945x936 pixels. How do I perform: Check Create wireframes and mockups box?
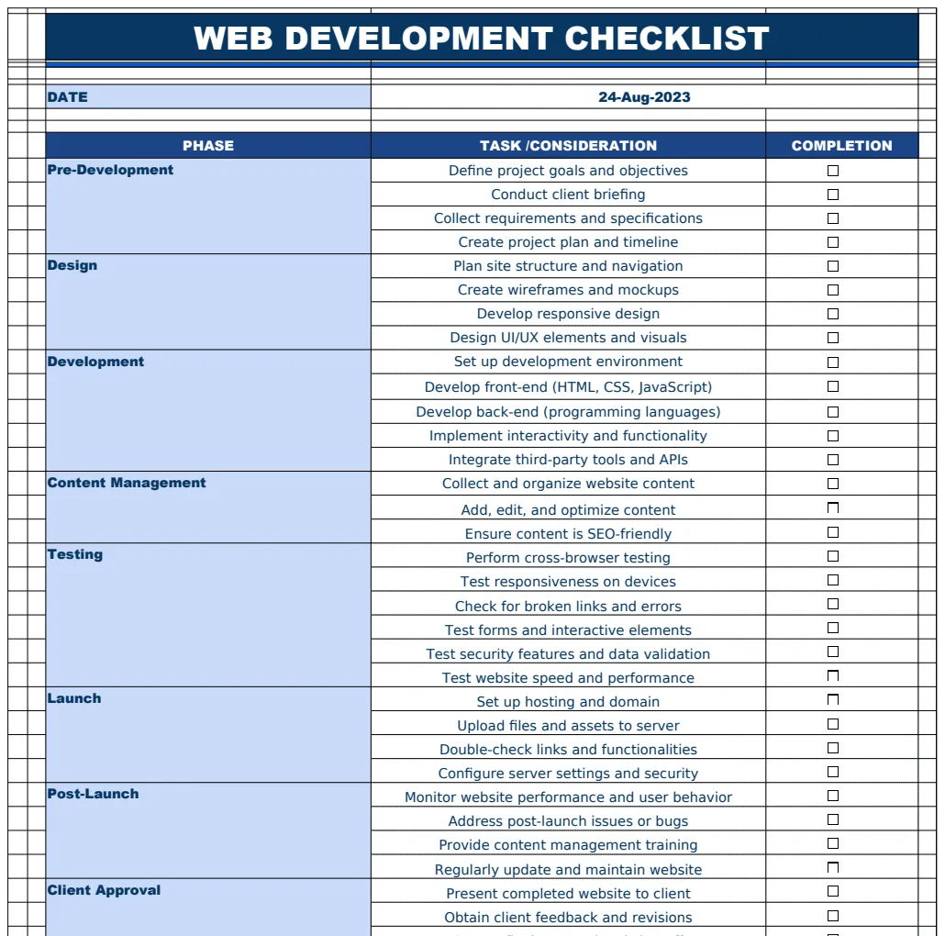tap(833, 290)
